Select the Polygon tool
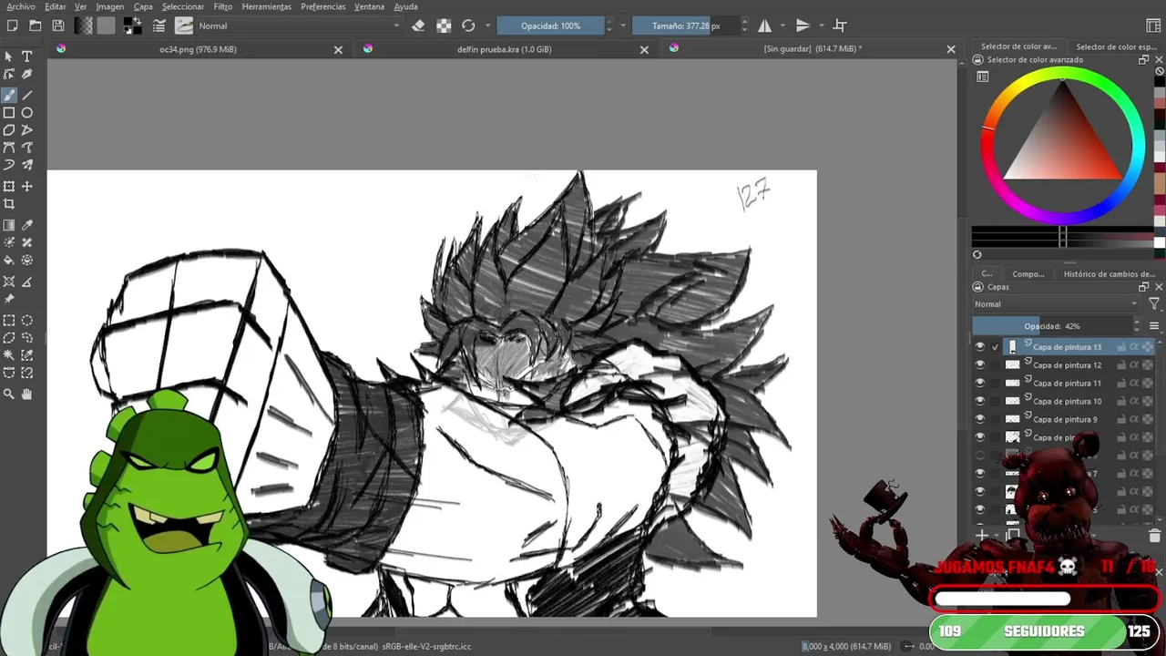This screenshot has height=656, width=1166. [x=9, y=130]
